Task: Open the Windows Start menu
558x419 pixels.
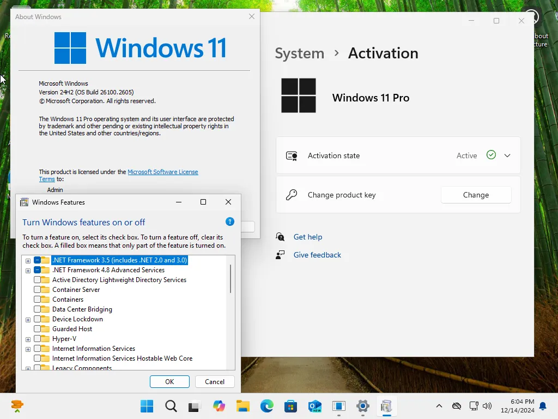Action: [x=147, y=406]
